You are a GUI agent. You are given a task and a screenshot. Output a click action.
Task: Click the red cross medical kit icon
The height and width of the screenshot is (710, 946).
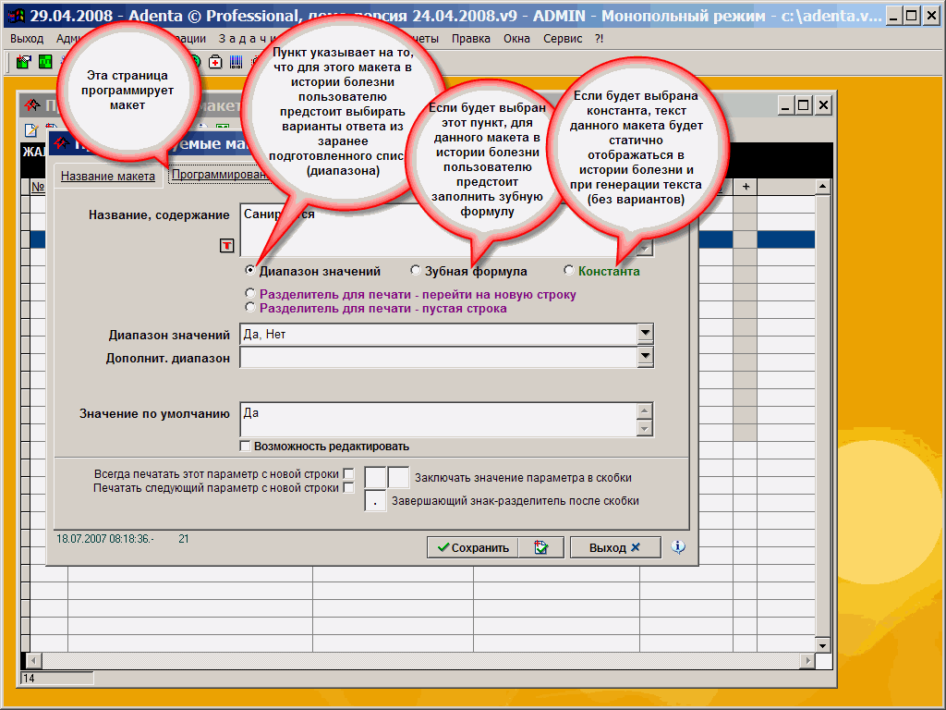coord(215,62)
